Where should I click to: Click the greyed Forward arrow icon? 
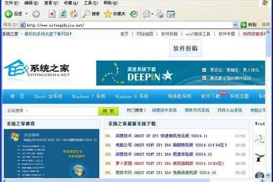point(36,14)
